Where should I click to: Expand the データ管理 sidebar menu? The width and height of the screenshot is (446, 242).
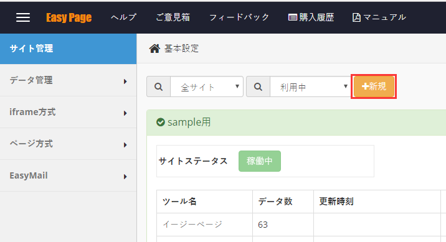click(69, 80)
